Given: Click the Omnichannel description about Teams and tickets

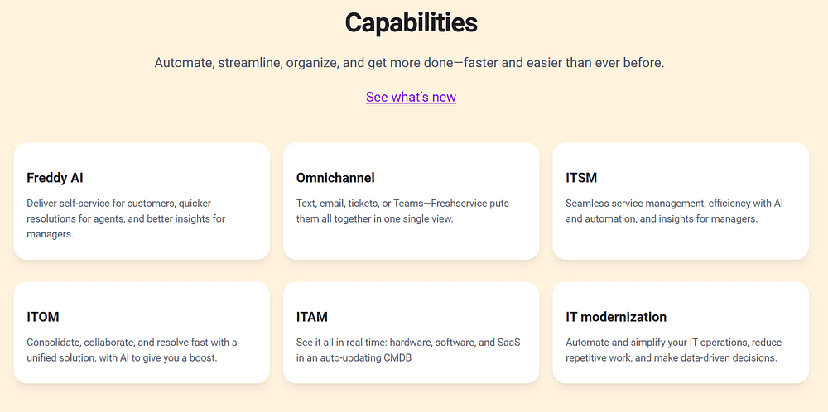Looking at the screenshot, I should 402,211.
